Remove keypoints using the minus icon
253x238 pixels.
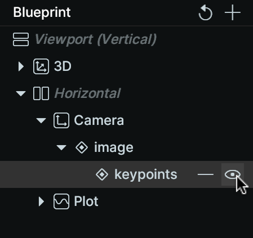click(206, 174)
